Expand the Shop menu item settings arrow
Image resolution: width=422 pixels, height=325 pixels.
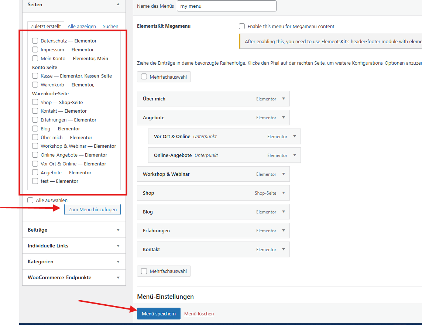pyautogui.click(x=284, y=193)
